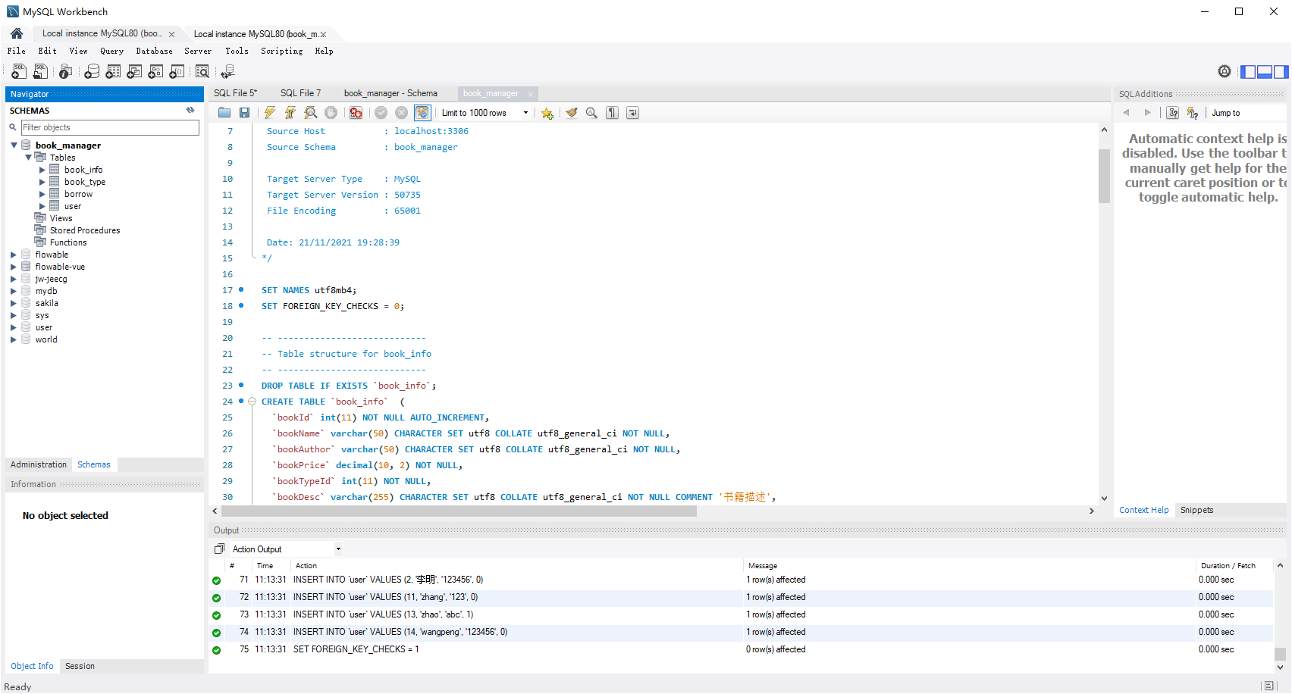The height and width of the screenshot is (694, 1292).
Task: Expand the book_info table
Action: [x=42, y=170]
